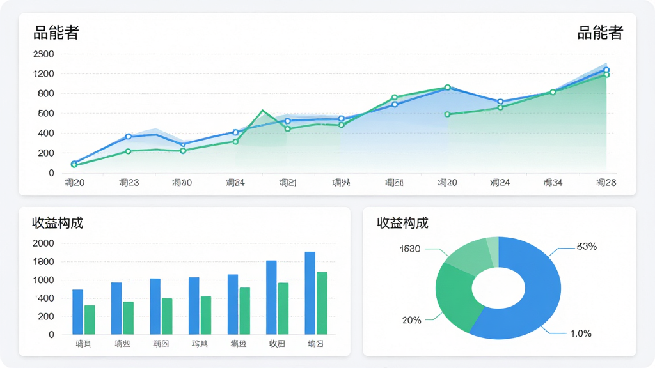Image resolution: width=655 pixels, height=368 pixels.
Task: Select the thin pale sliver of the donut
Action: (493, 252)
